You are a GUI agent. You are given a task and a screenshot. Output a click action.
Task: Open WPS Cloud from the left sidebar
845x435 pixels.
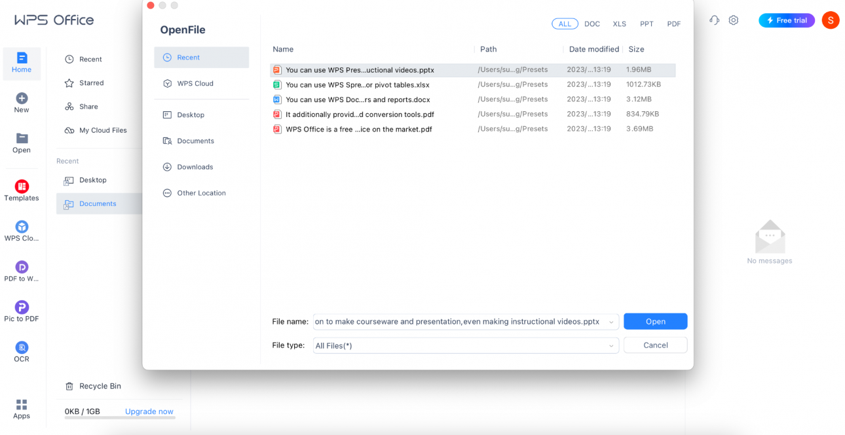22,232
